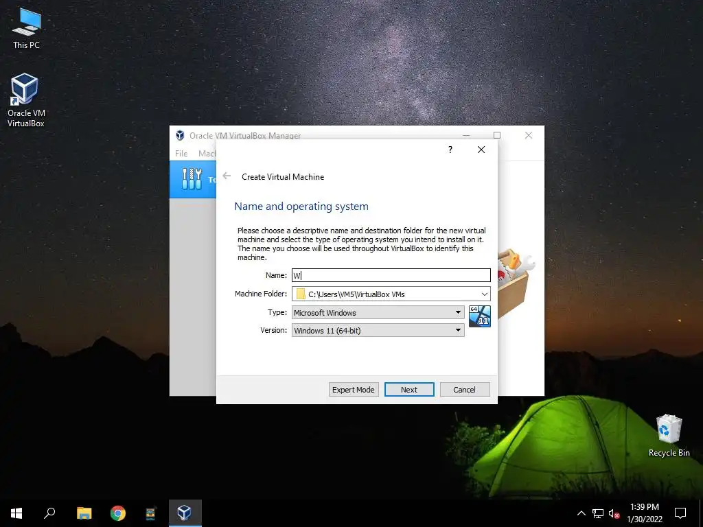The width and height of the screenshot is (703, 527).
Task: Open the pinned app next to Chrome
Action: click(150, 513)
